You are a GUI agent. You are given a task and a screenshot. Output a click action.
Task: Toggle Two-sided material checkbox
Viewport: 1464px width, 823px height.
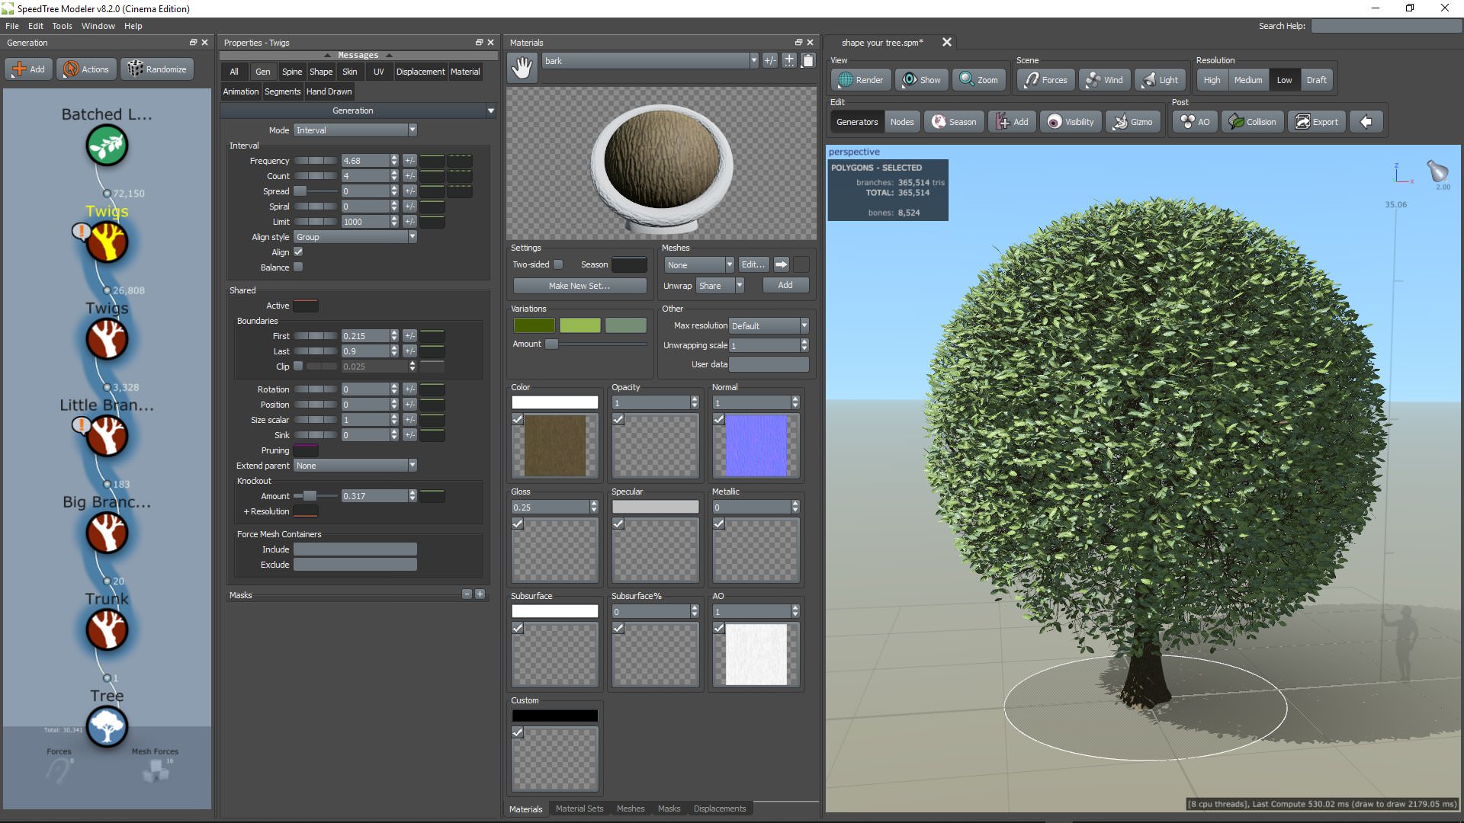[x=558, y=264]
